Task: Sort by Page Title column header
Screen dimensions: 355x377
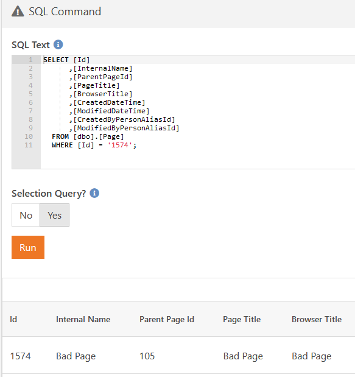Action: 242,320
